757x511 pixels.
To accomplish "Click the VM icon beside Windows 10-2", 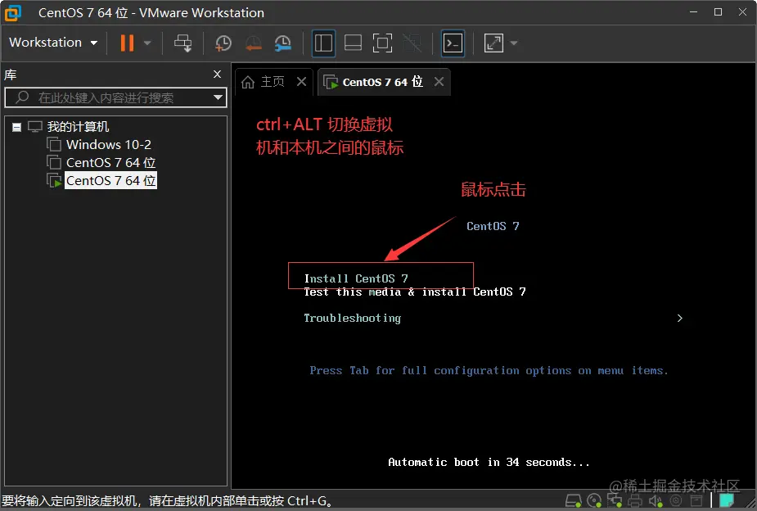I will click(54, 144).
